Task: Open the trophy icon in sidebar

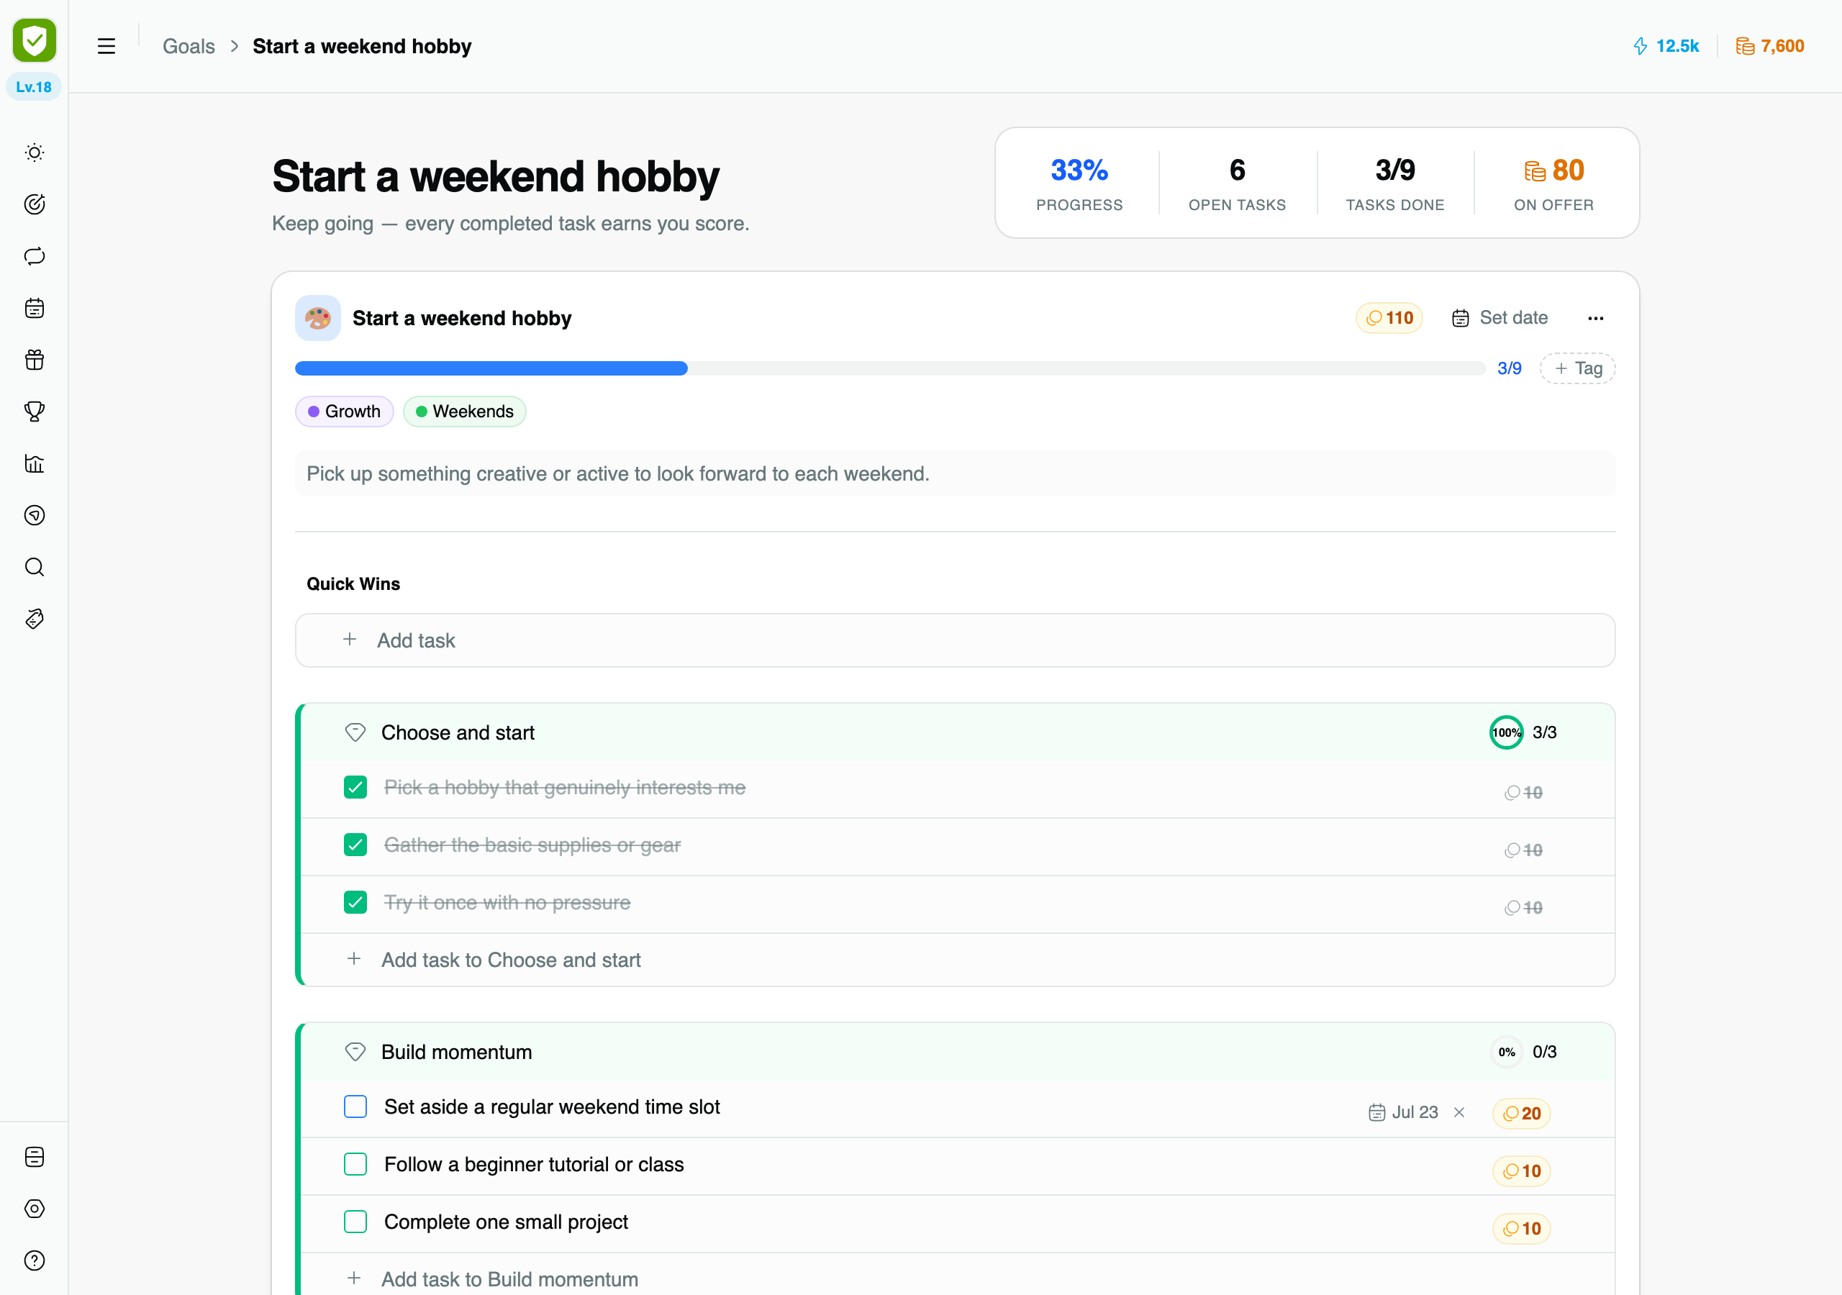Action: [x=35, y=412]
